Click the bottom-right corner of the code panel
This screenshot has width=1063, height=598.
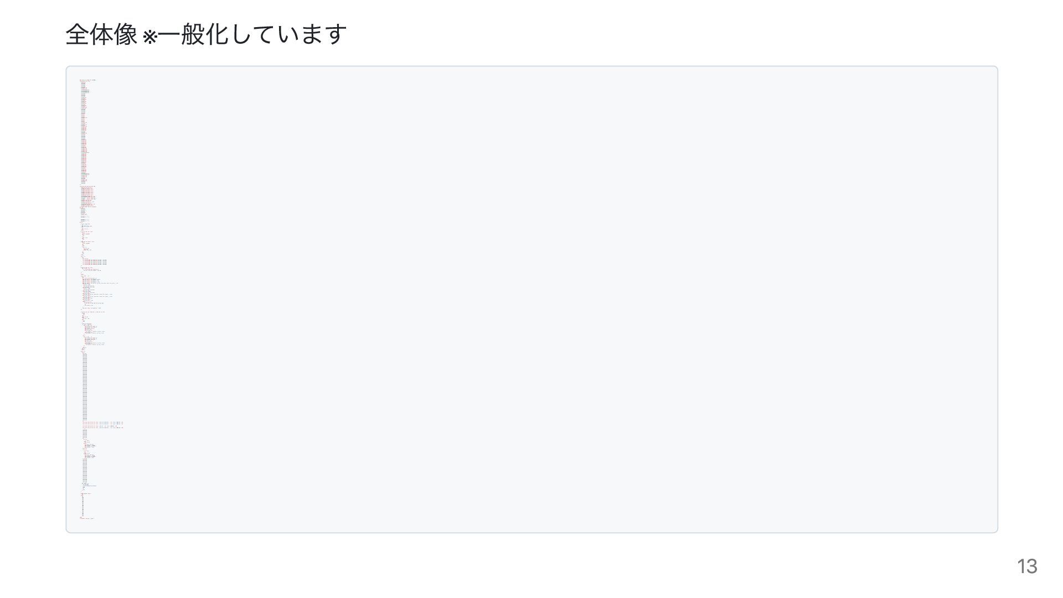click(994, 529)
